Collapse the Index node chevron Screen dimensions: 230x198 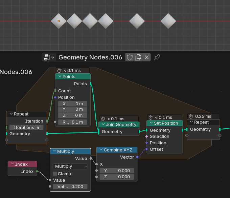12,164
